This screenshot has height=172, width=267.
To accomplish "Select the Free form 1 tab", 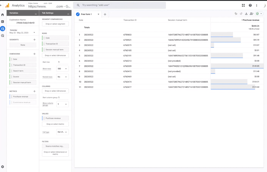I will [x=86, y=14].
